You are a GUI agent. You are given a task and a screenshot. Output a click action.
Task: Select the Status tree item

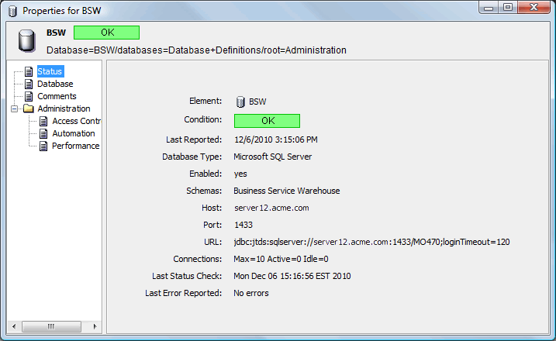[50, 71]
